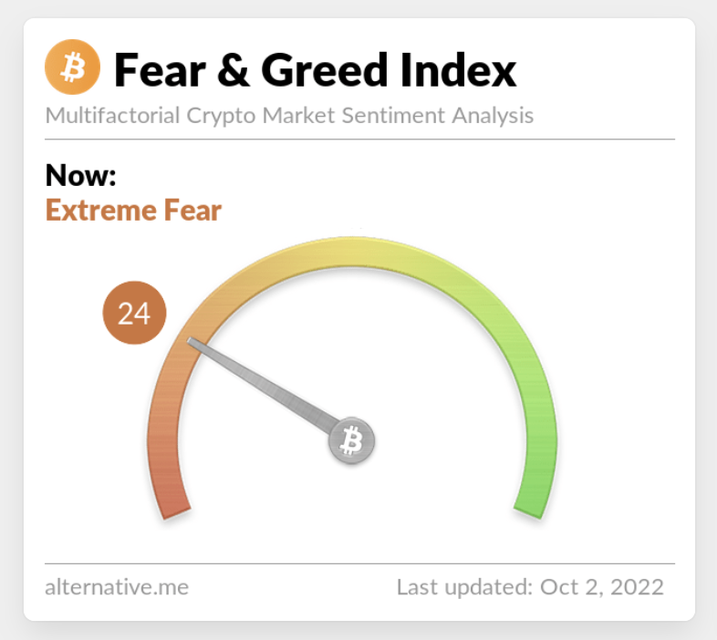Click the Extreme Fear status label
Viewport: 717px width, 640px height.
point(133,211)
